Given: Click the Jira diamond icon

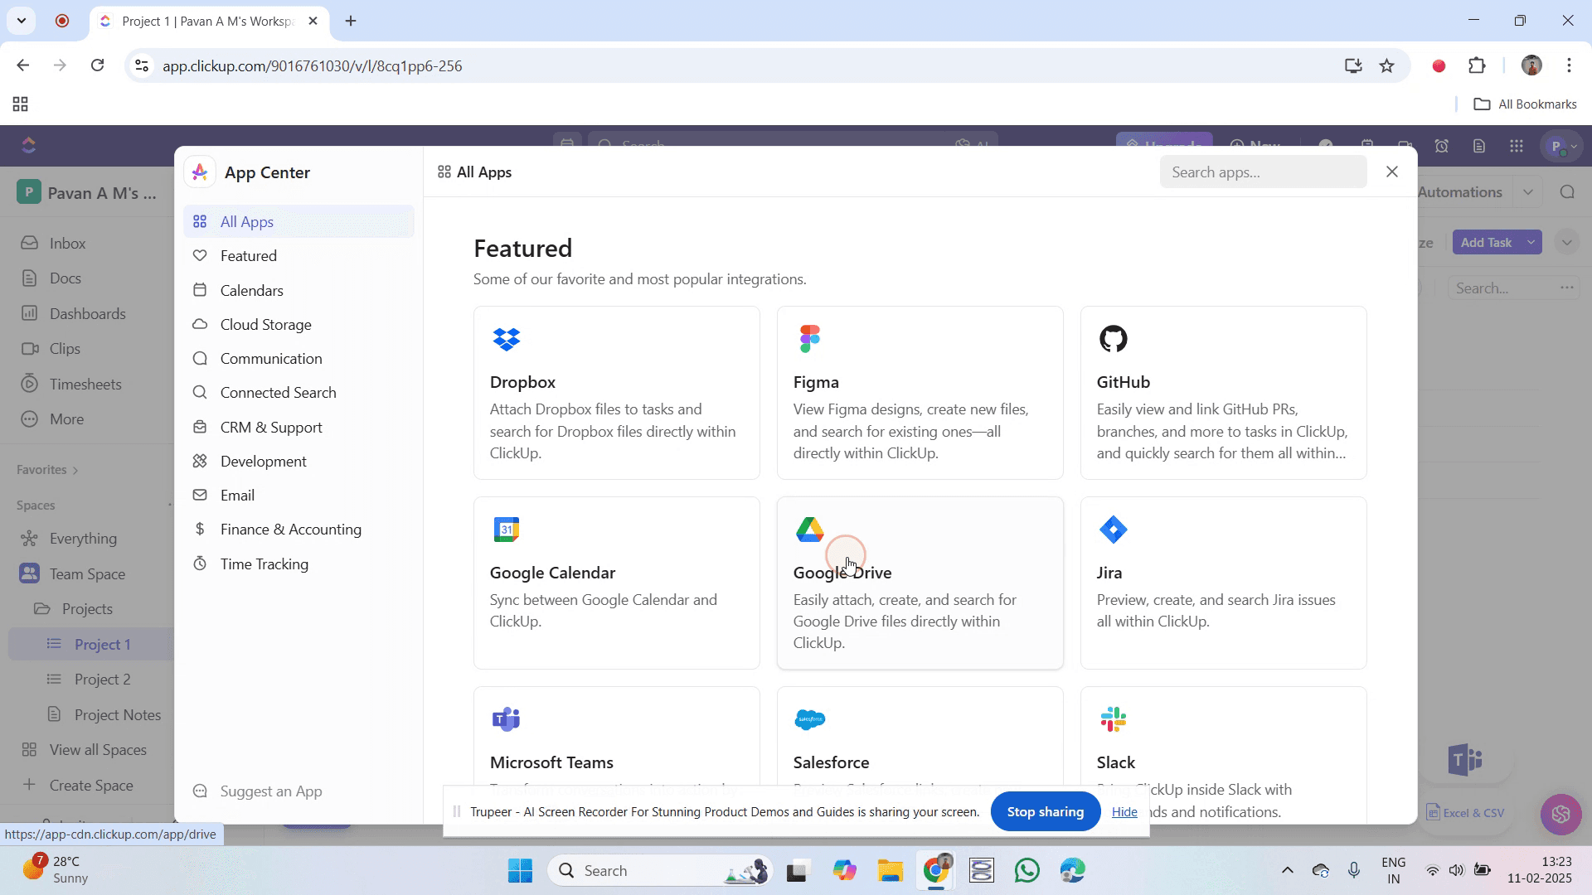Looking at the screenshot, I should pyautogui.click(x=1113, y=530).
